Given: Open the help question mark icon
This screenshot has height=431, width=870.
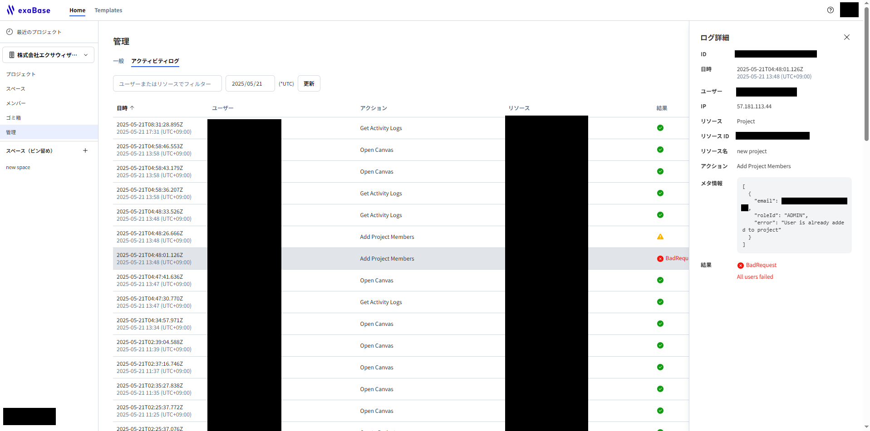Looking at the screenshot, I should (x=830, y=10).
